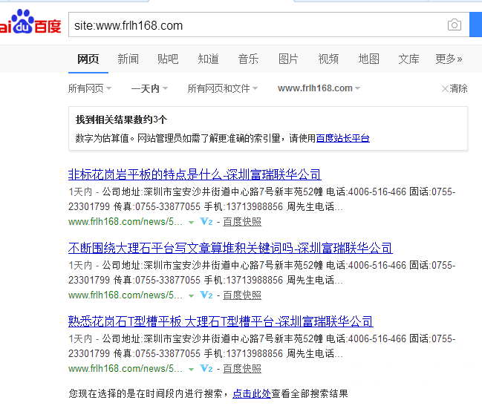The height and width of the screenshot is (406, 482).
Task: Click V2 badge under 不断围绕大理石平台 result
Action: (206, 295)
